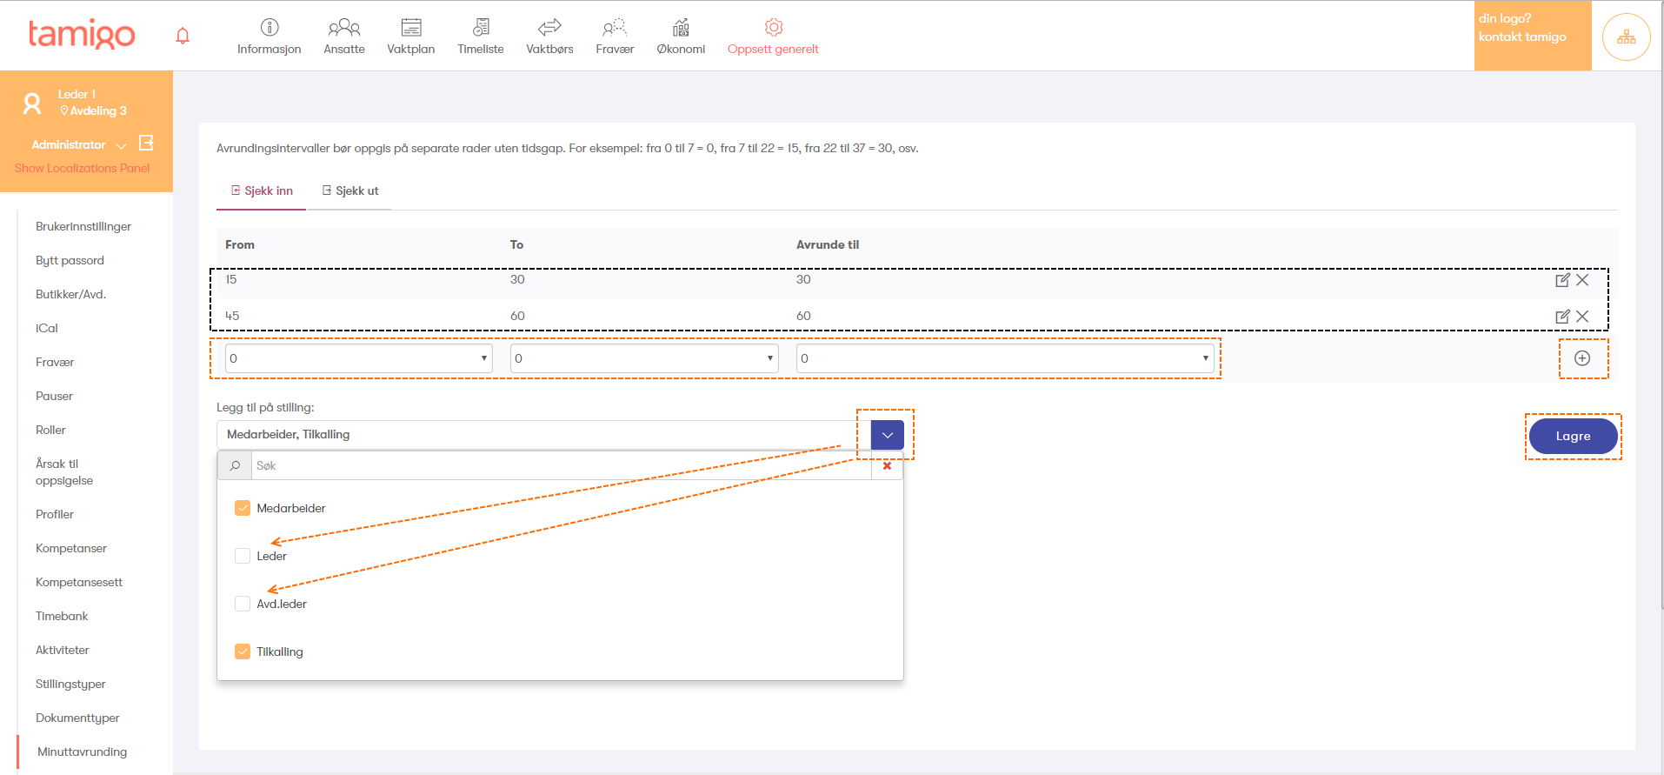Check the Leder checkbox
This screenshot has height=775, width=1664.
point(243,556)
